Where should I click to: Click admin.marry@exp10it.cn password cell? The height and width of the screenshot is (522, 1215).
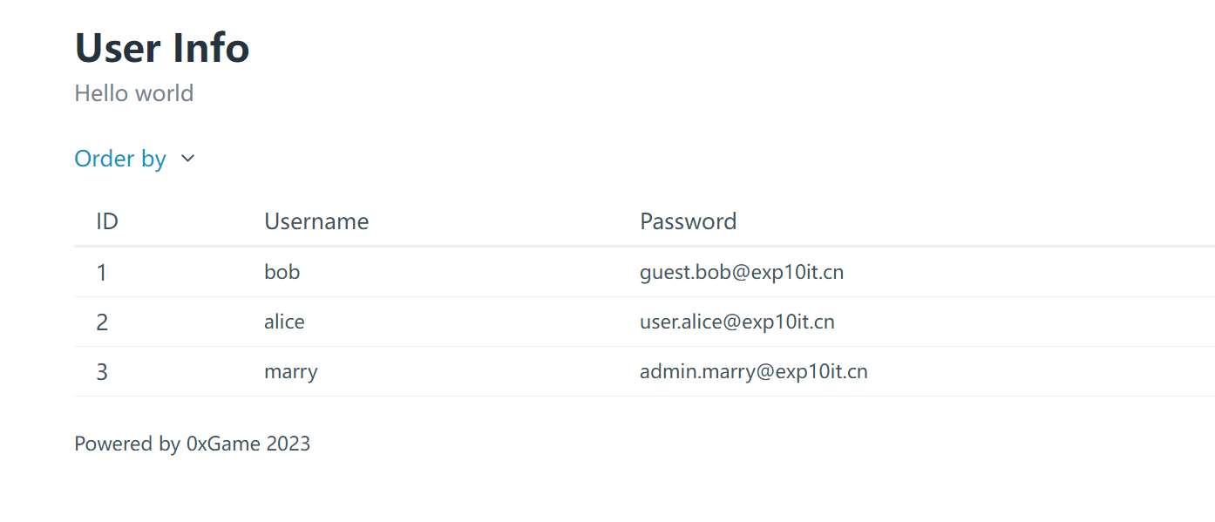tap(754, 372)
